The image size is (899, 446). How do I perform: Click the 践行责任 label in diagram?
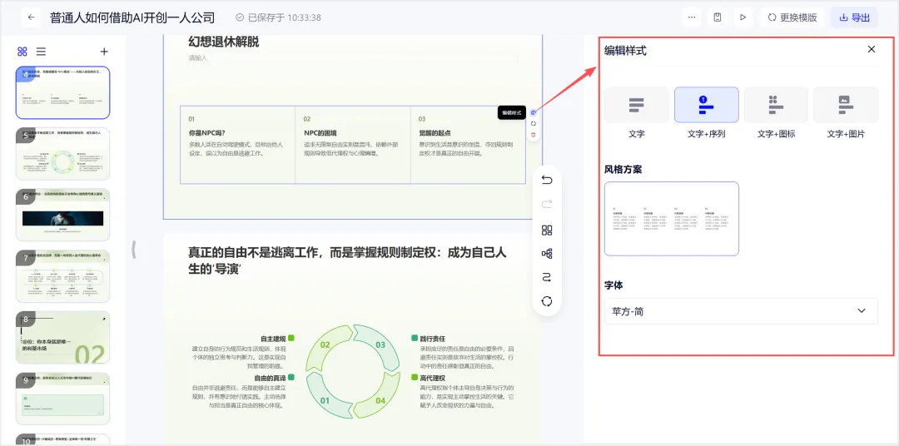tap(432, 338)
